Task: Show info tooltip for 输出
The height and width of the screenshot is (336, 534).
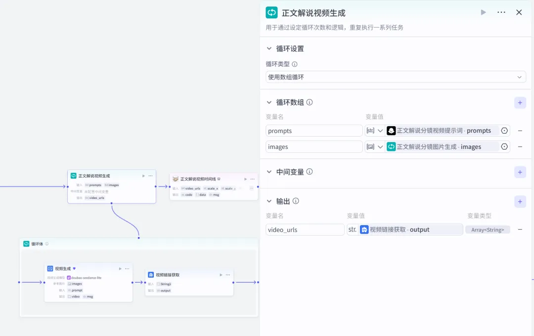Action: (296, 201)
